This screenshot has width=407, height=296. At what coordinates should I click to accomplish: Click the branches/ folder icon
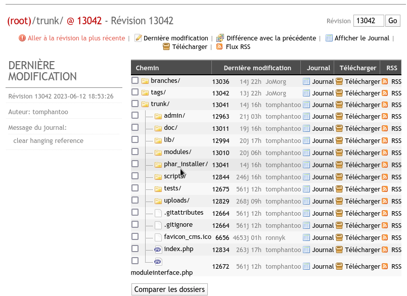tap(145, 81)
